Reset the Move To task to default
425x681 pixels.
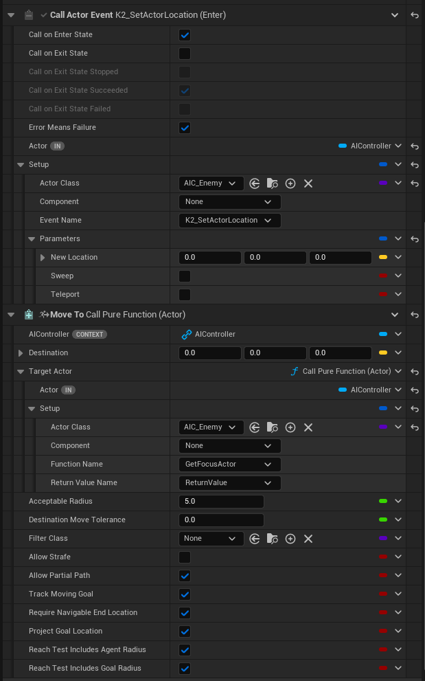[x=415, y=315]
